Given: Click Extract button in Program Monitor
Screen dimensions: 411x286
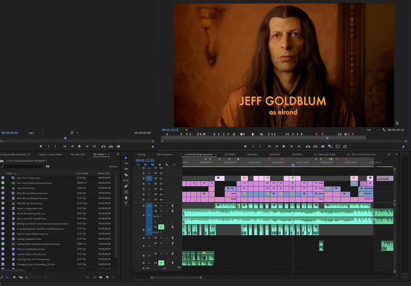Looking at the screenshot, I should [315, 146].
